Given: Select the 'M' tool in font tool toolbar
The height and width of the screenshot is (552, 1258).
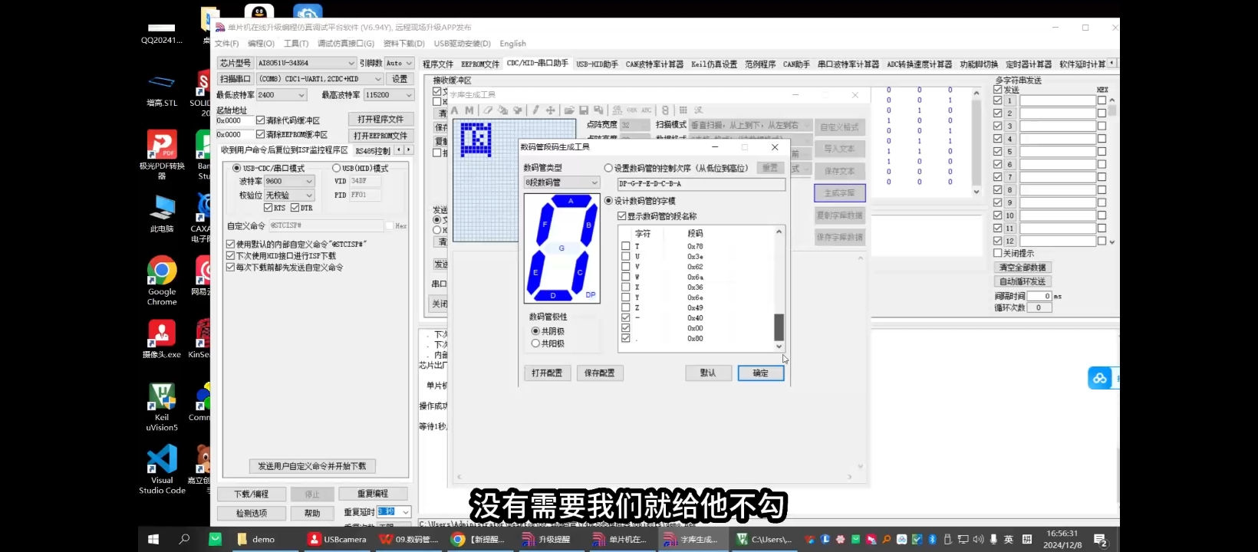Looking at the screenshot, I should tap(469, 110).
